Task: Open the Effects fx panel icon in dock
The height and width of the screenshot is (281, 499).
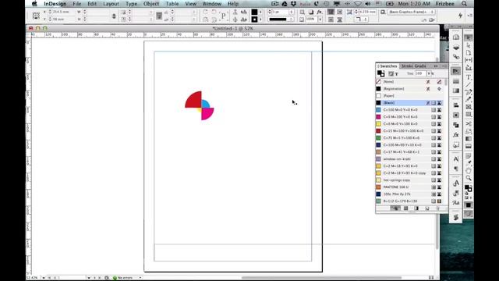Action: [x=456, y=135]
